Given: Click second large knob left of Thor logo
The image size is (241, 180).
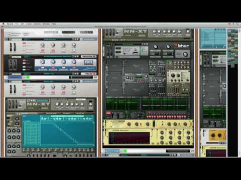Looking at the screenshot, I should 168,46.
